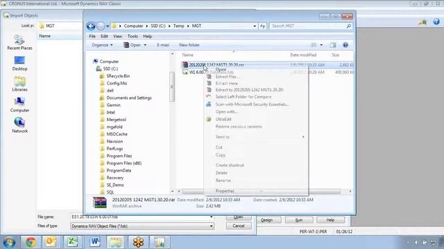Click the NAV chart icon near help

point(422,21)
